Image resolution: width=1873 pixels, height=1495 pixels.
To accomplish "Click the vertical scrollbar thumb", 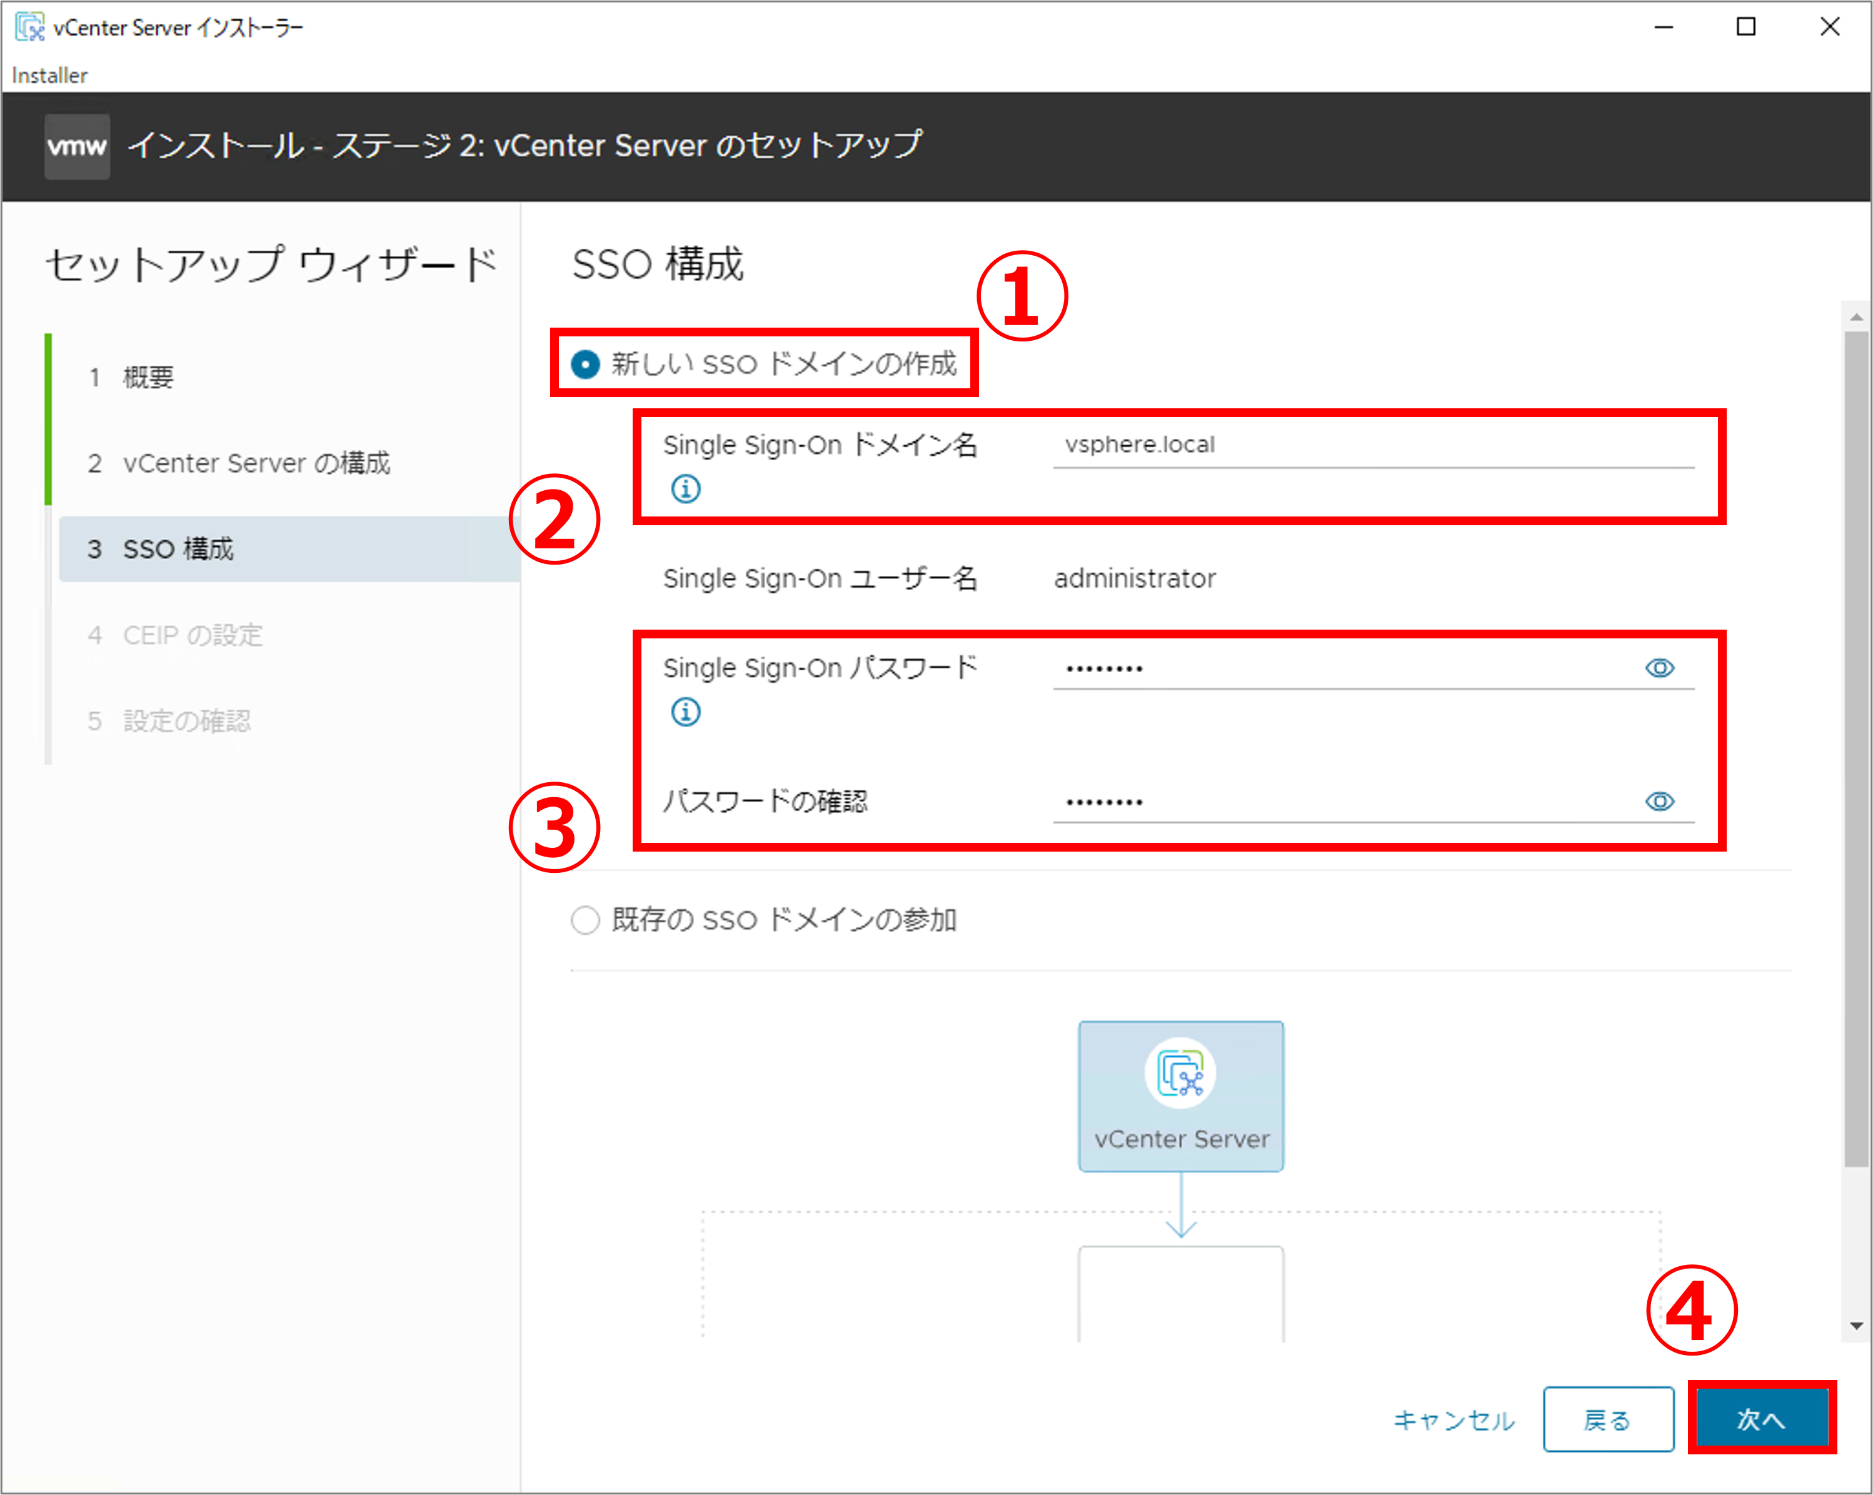I will coord(1857,749).
